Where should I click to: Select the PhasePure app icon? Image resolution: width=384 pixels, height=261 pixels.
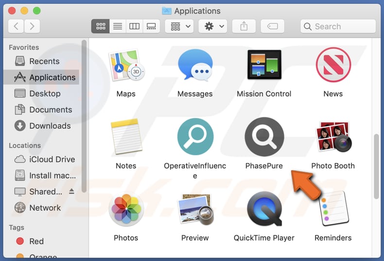click(x=264, y=137)
